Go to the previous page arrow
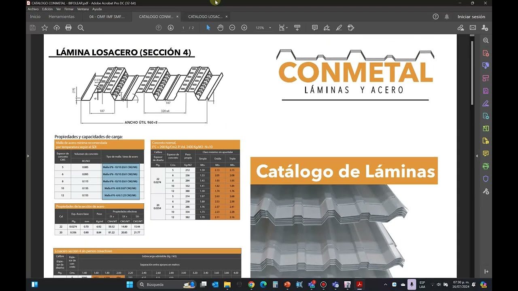Screen dimensions: 518x291 (x=159, y=27)
